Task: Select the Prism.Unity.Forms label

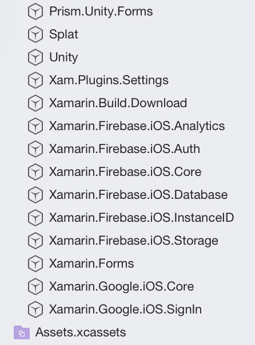Action: (101, 11)
